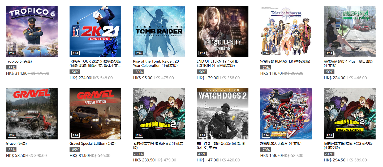The image size is (383, 167).
Task: Open the Gravel Special Edition cover image
Action: click(95, 114)
